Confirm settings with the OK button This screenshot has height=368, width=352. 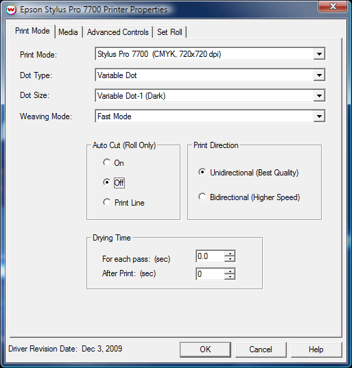click(x=205, y=349)
